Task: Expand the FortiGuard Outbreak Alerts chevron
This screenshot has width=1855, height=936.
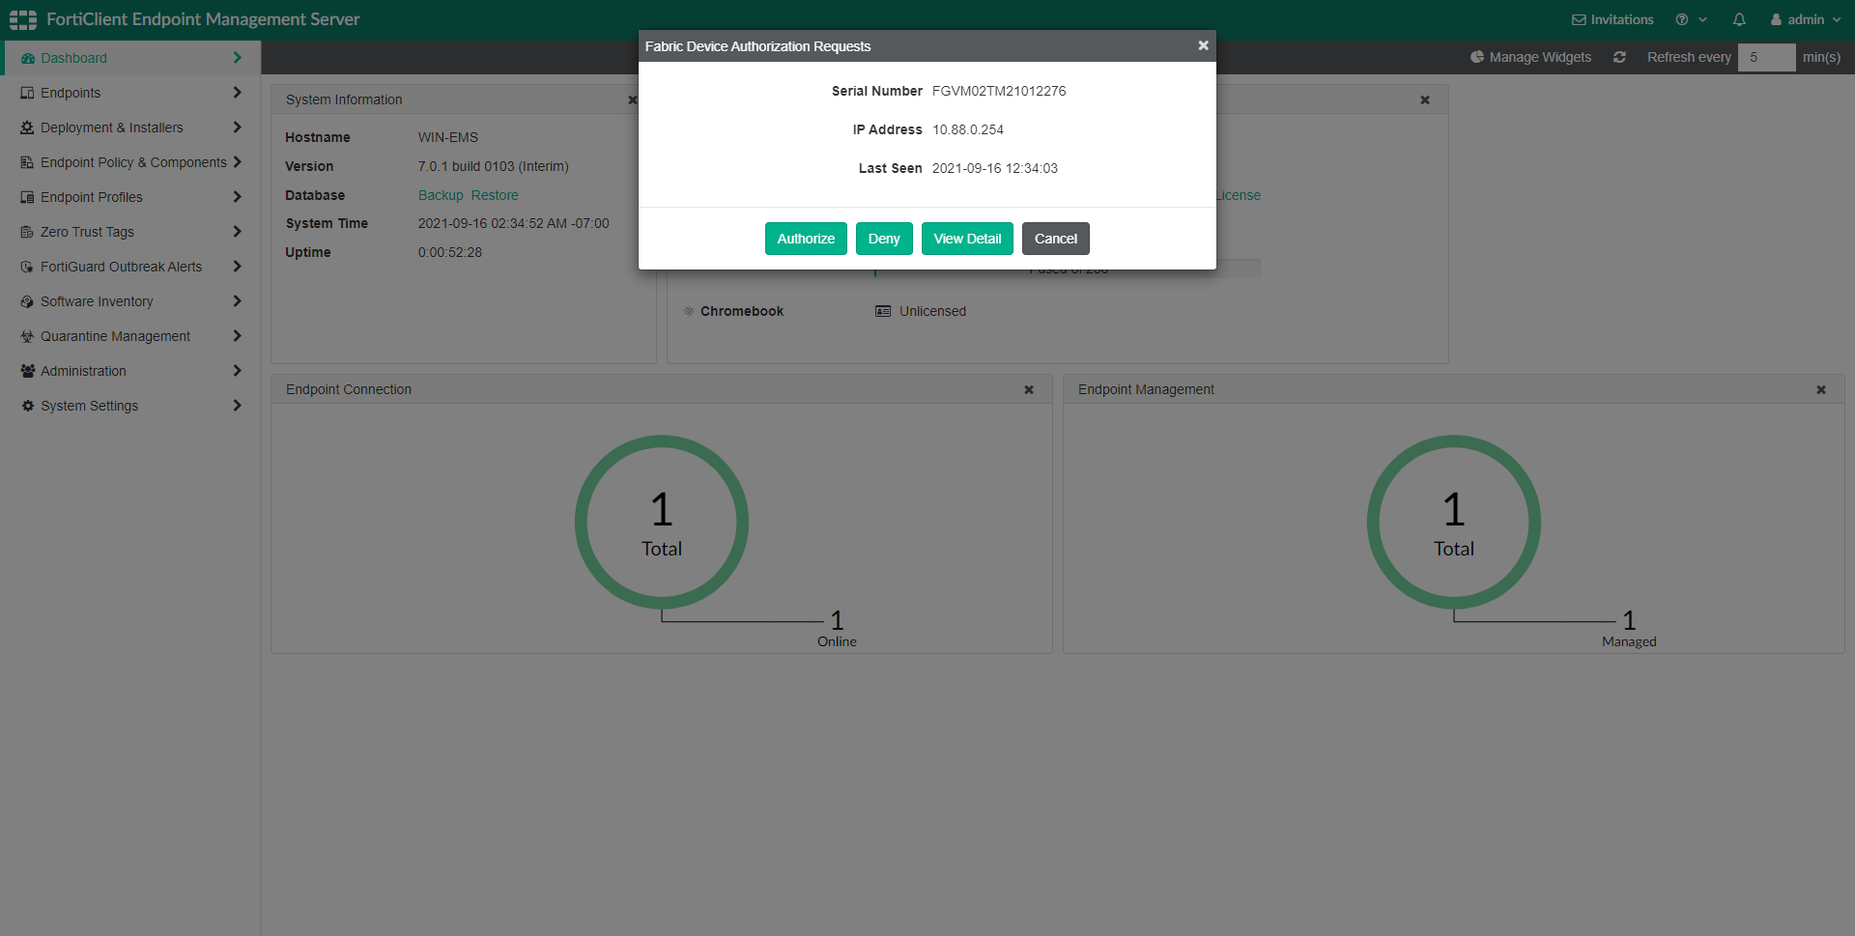Action: pyautogui.click(x=237, y=267)
